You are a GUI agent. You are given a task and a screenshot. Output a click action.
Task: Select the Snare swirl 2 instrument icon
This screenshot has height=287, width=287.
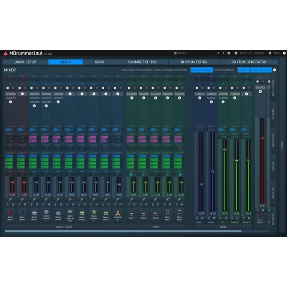(x=106, y=213)
